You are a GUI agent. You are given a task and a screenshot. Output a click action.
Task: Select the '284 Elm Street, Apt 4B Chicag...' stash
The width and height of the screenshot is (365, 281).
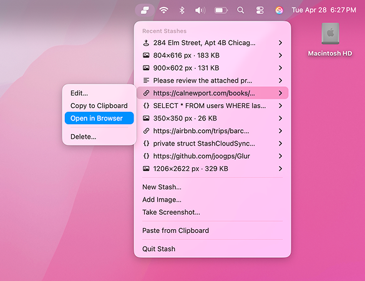[x=213, y=42]
